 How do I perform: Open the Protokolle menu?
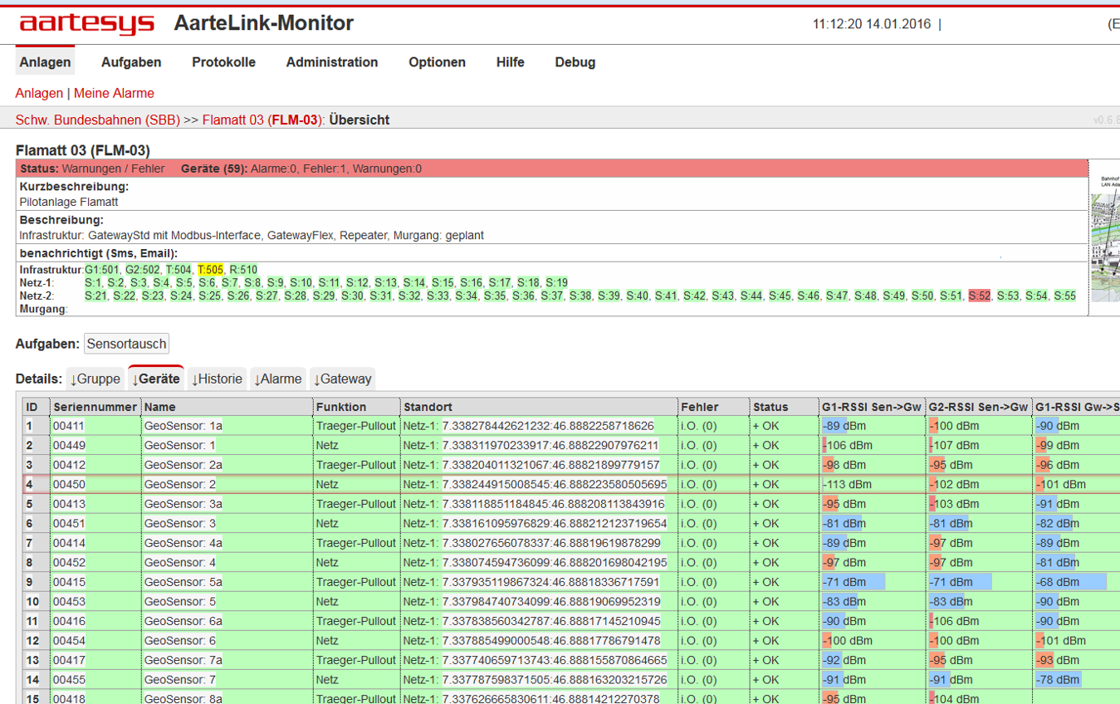point(224,62)
